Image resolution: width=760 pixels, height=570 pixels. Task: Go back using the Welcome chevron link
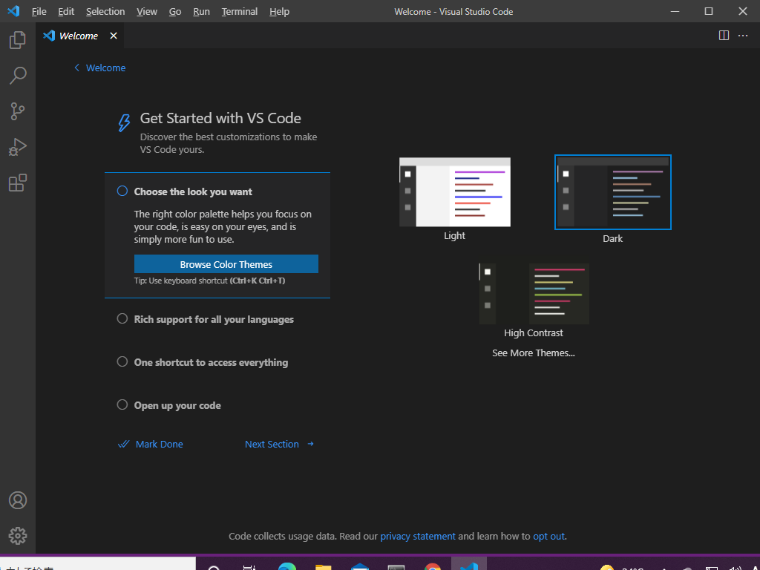click(x=99, y=68)
